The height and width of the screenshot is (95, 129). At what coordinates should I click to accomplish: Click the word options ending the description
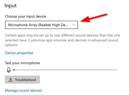tap(11, 45)
